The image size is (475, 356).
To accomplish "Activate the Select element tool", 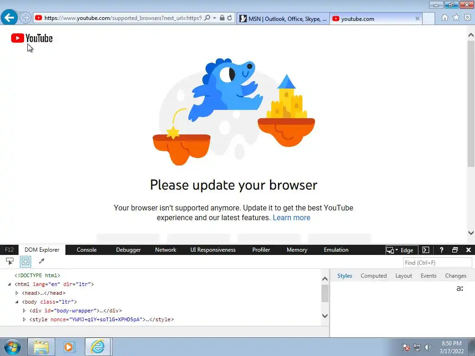I will coord(10,261).
